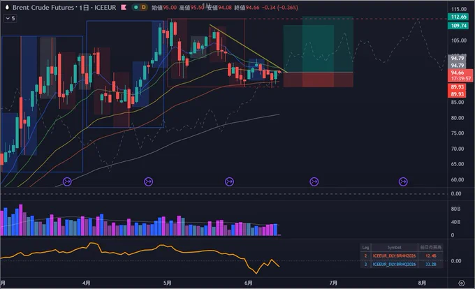475x289 pixels.
Task: Click the 80.00 price axis tick
Action: click(458, 118)
